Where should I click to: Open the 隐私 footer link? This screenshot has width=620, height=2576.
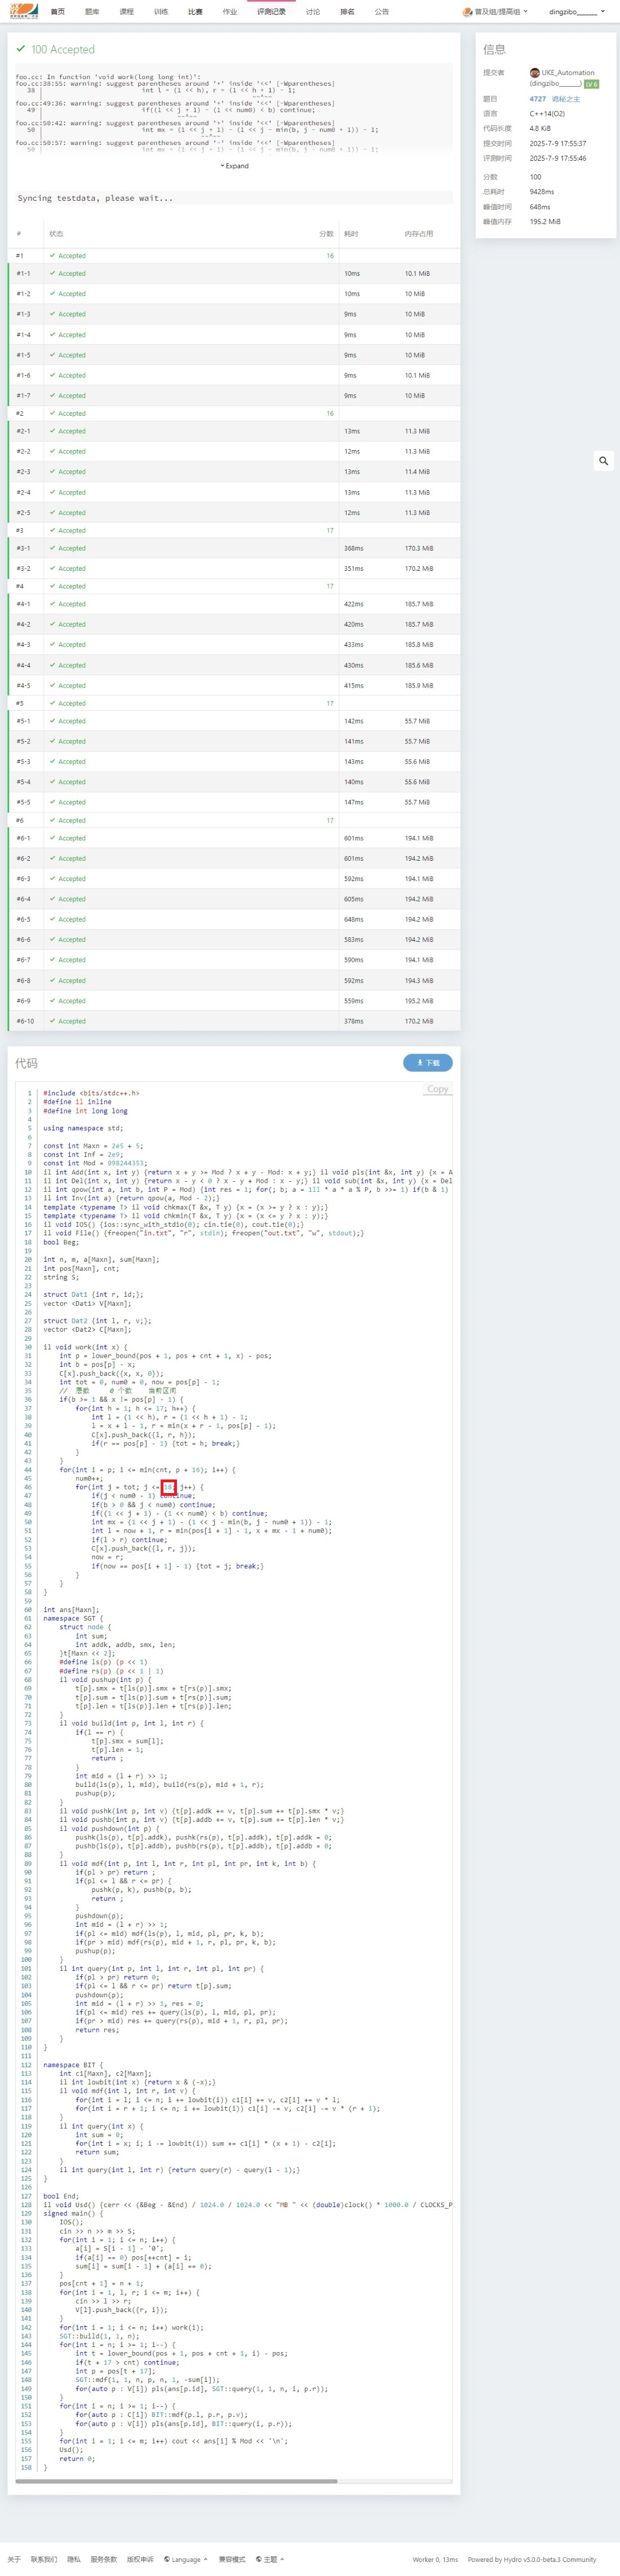click(x=74, y=2559)
